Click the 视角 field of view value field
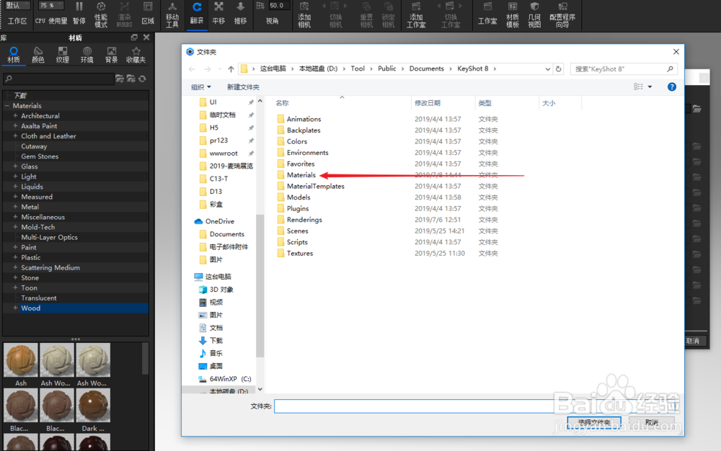This screenshot has width=721, height=451. [x=279, y=6]
